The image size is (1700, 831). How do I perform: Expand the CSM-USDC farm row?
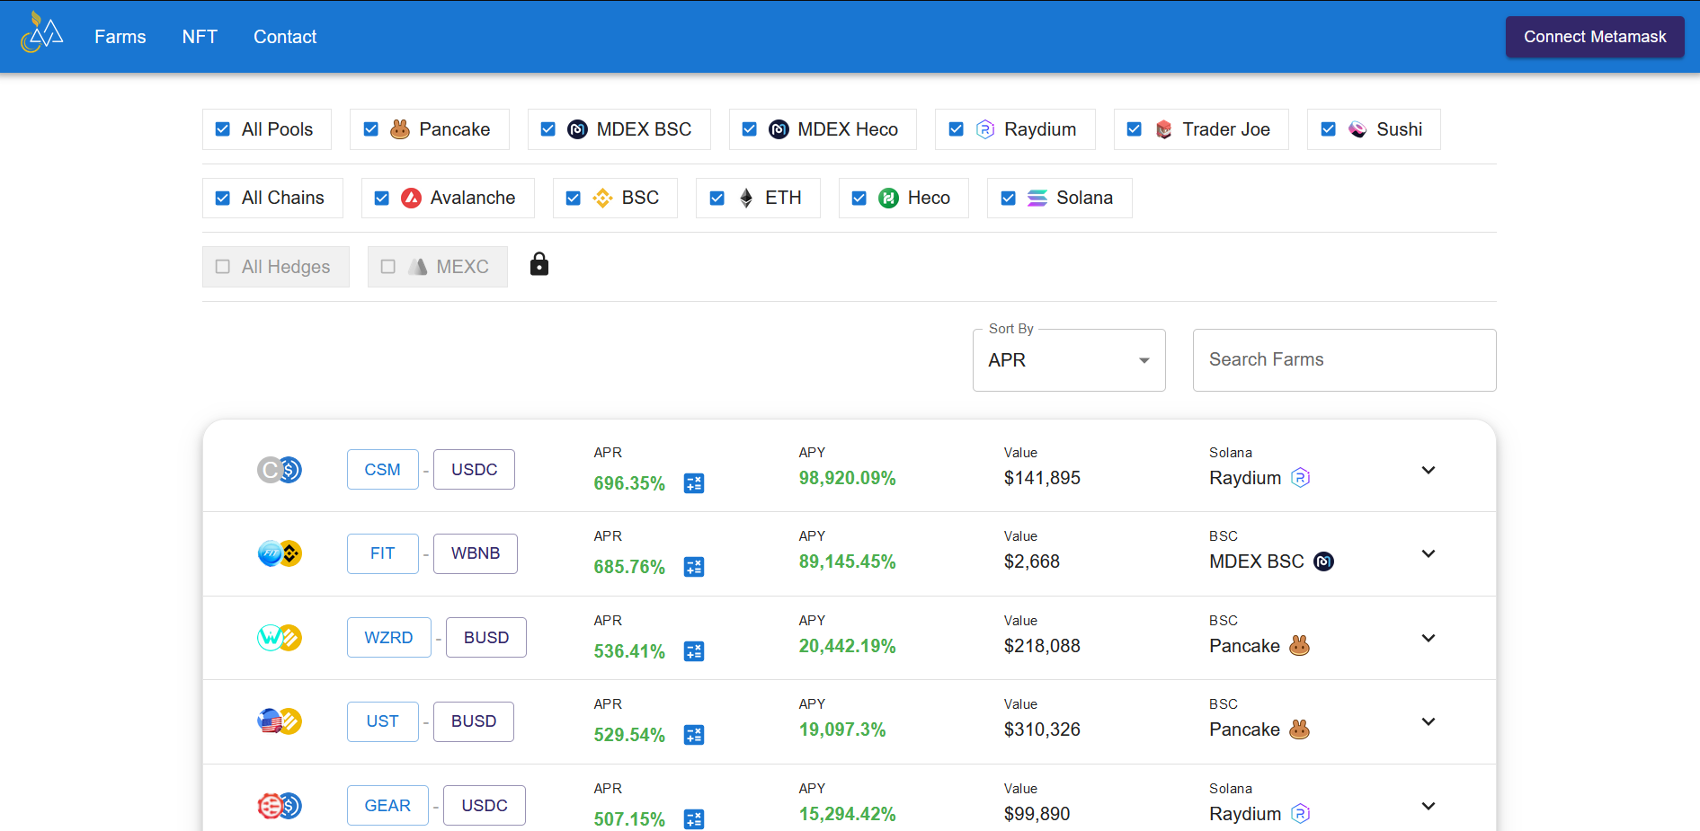[1429, 470]
